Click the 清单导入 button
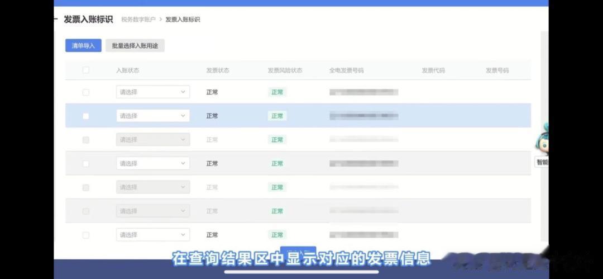 point(83,45)
